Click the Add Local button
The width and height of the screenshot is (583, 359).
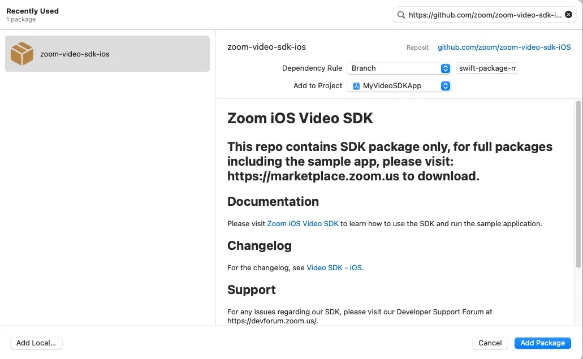click(36, 343)
